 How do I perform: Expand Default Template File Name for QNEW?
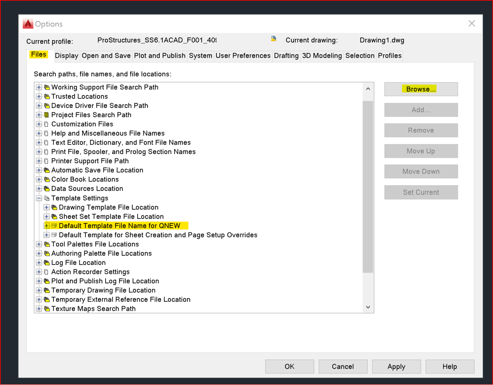click(x=46, y=226)
